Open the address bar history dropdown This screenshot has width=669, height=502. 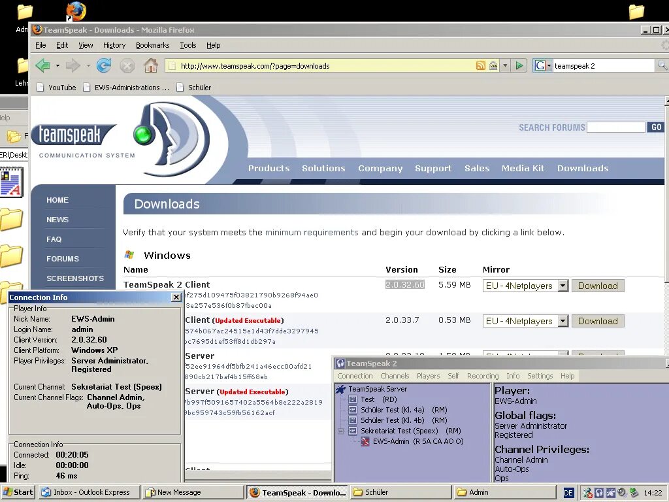[x=505, y=66]
